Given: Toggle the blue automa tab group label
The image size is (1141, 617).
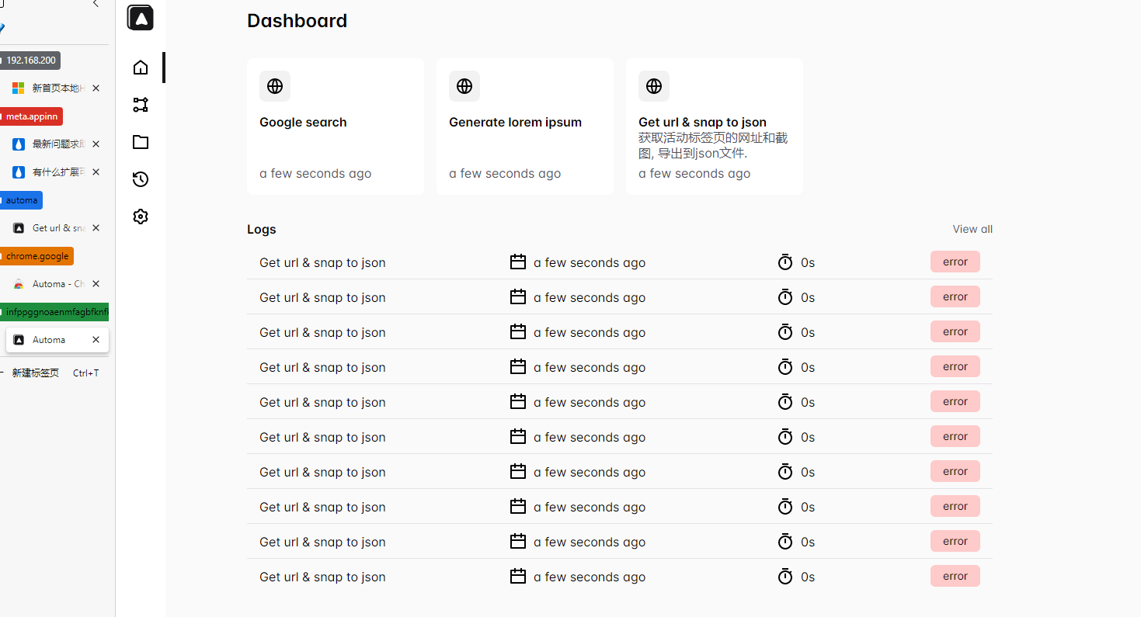Looking at the screenshot, I should point(22,200).
